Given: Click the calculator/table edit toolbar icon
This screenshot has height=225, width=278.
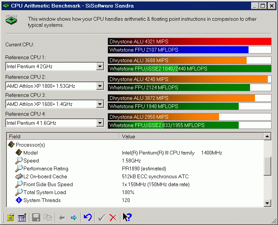Looking at the screenshot, I should coord(22,217).
